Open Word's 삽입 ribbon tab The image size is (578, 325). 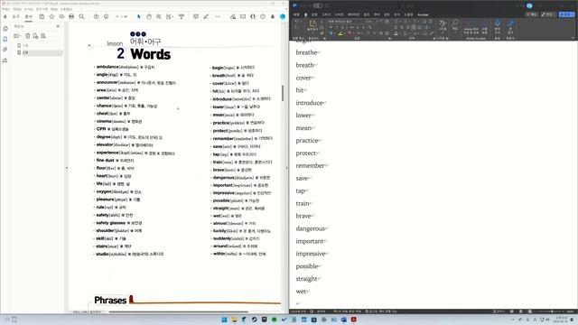pyautogui.click(x=314, y=14)
